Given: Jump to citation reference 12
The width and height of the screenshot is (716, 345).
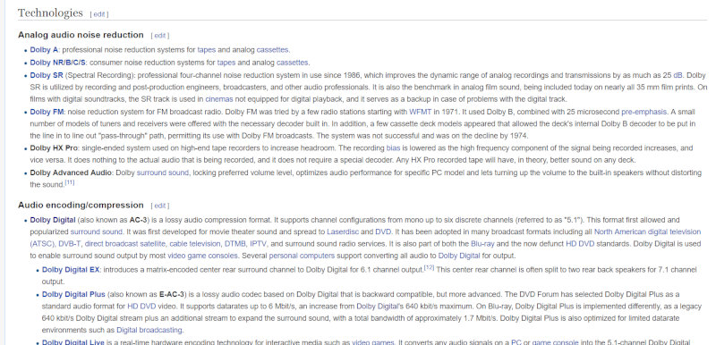Looking at the screenshot, I should (x=429, y=268).
